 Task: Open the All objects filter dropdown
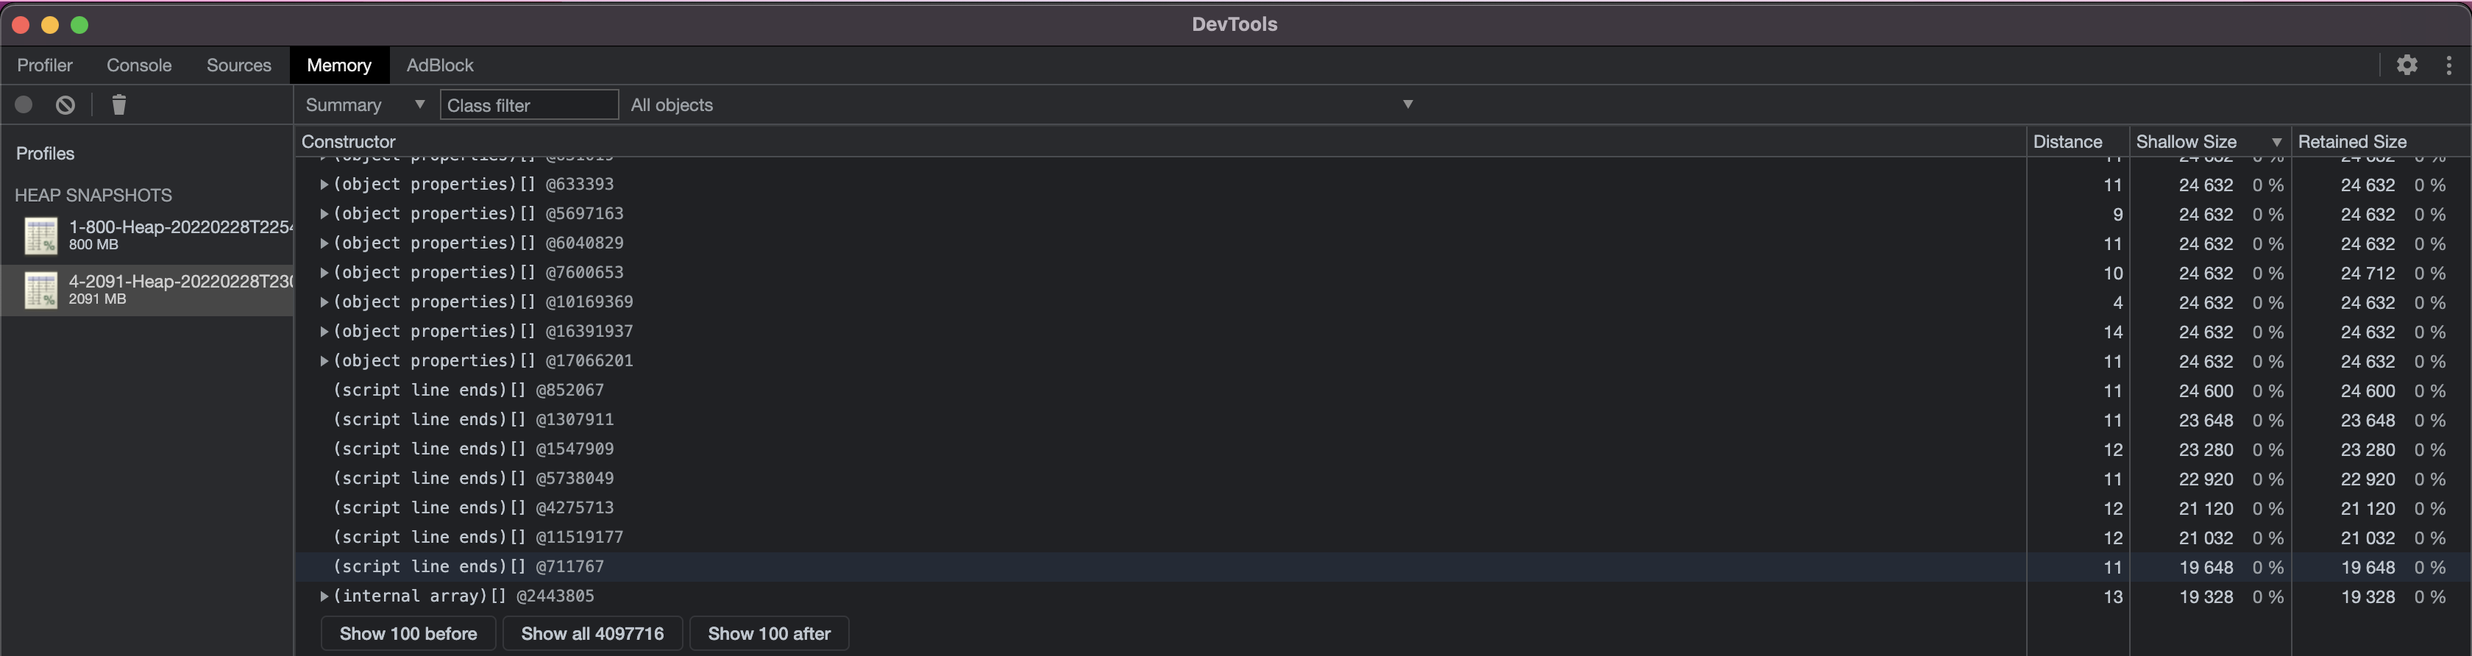click(x=1022, y=104)
